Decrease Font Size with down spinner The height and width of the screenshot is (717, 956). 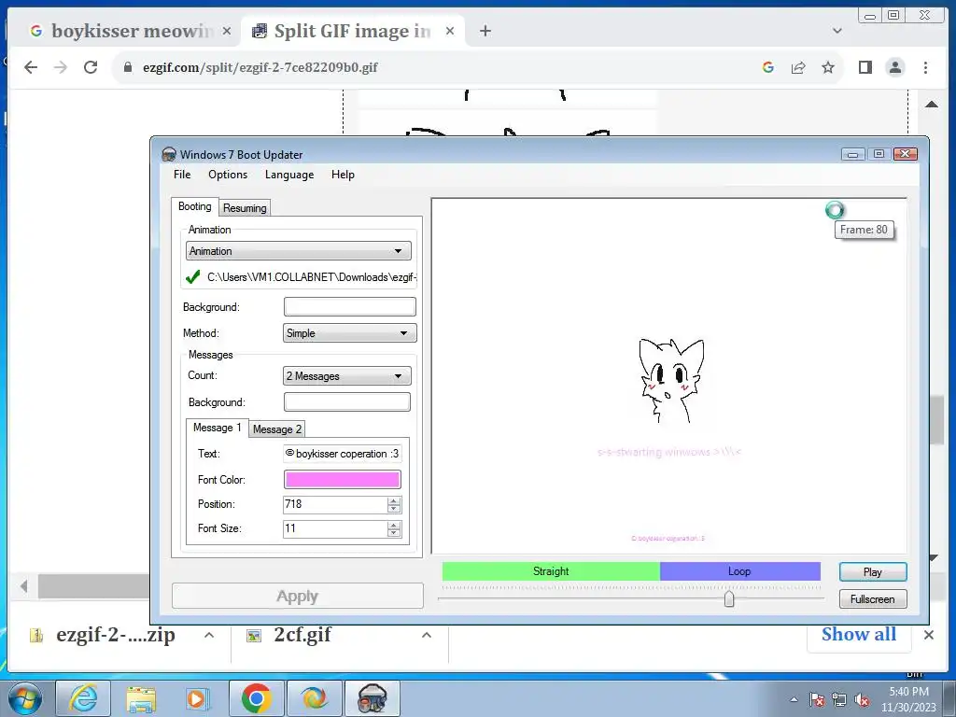pos(394,533)
